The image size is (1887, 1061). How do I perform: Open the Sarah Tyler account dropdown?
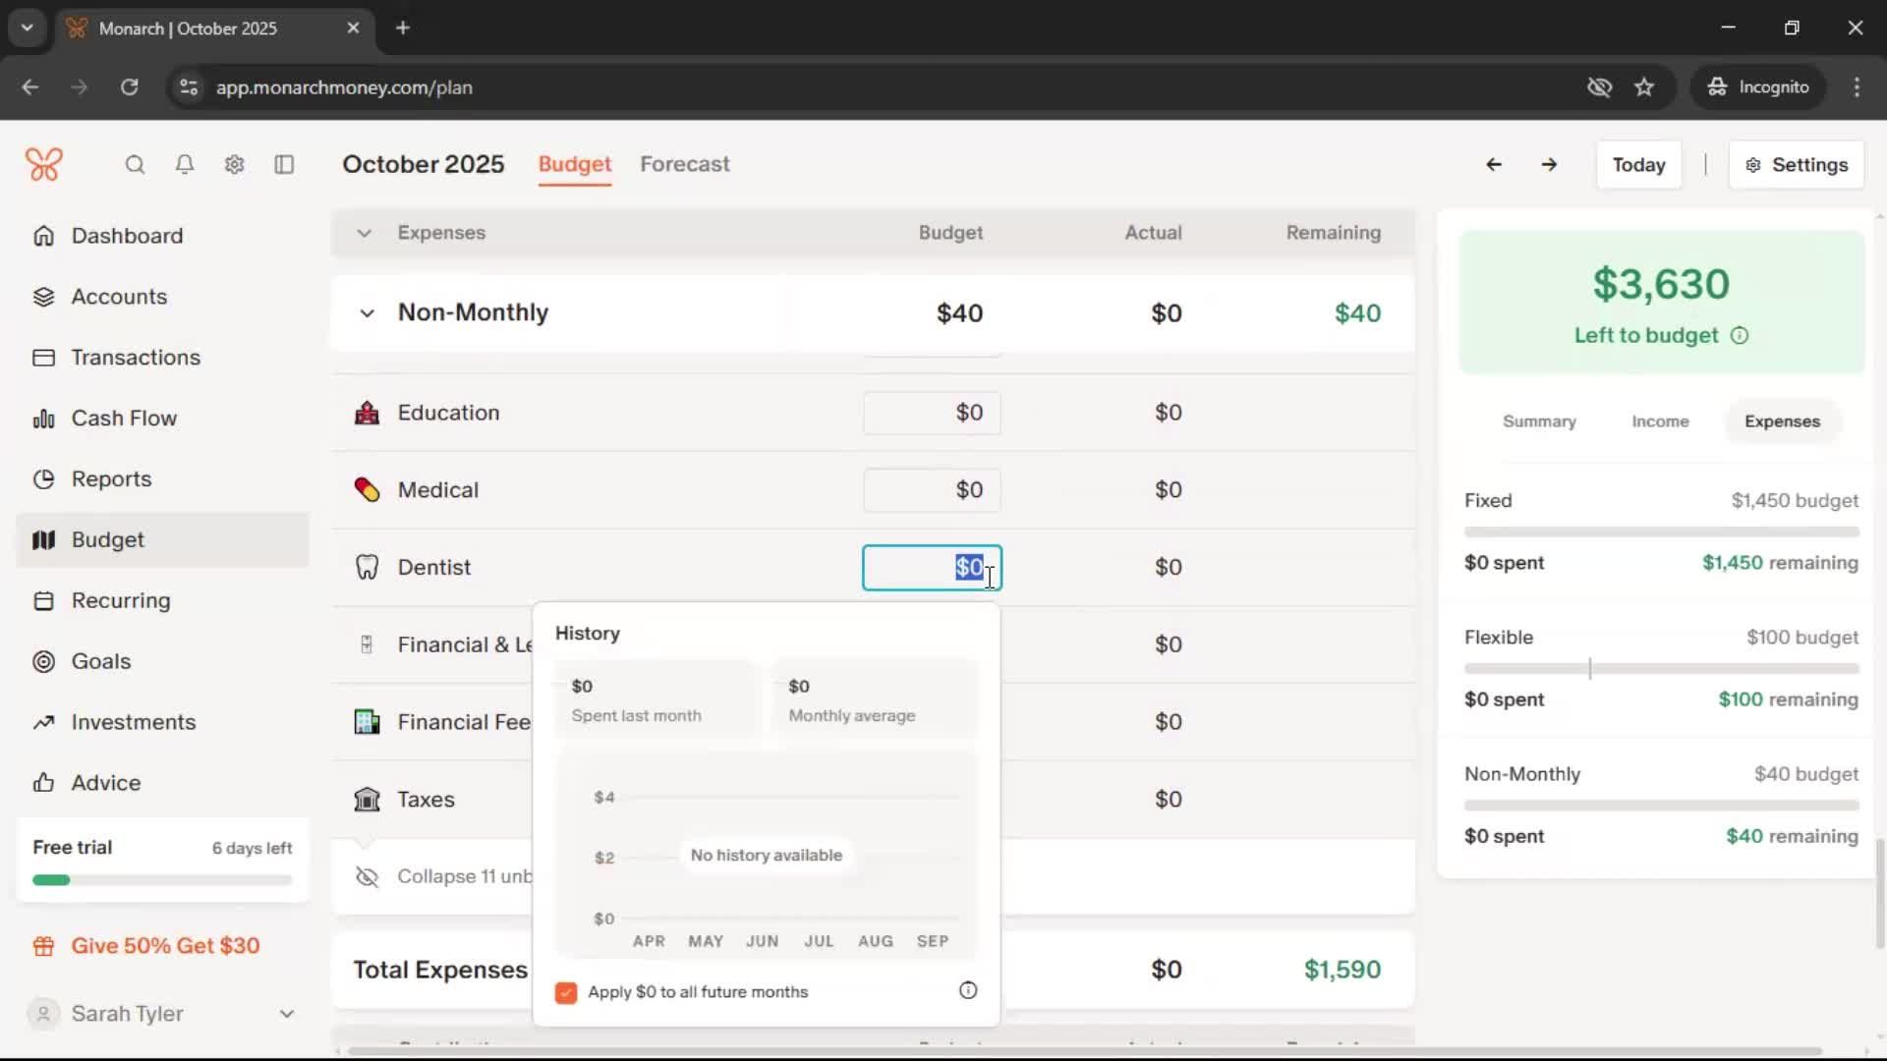tap(286, 1014)
